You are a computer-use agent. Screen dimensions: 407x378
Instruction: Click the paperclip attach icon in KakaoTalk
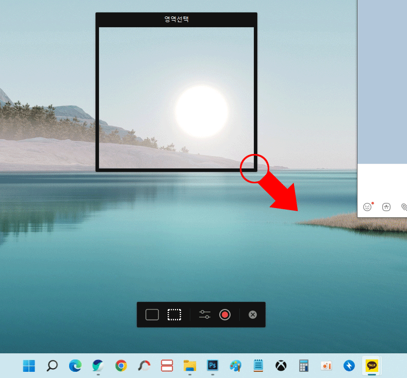click(x=404, y=207)
